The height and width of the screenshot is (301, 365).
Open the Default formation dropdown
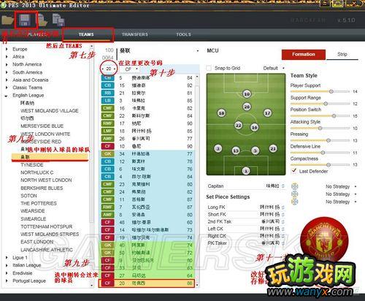[x=274, y=68]
